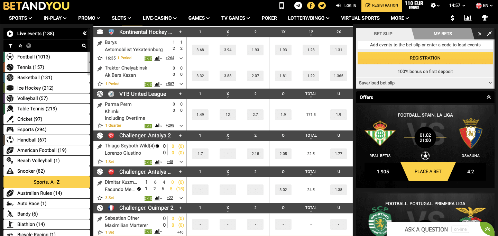Image resolution: width=498 pixels, height=236 pixels.
Task: Switch to the MY BETS tab
Action: tap(442, 34)
